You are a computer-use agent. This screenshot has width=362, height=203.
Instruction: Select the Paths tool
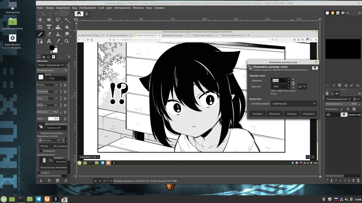point(40,41)
